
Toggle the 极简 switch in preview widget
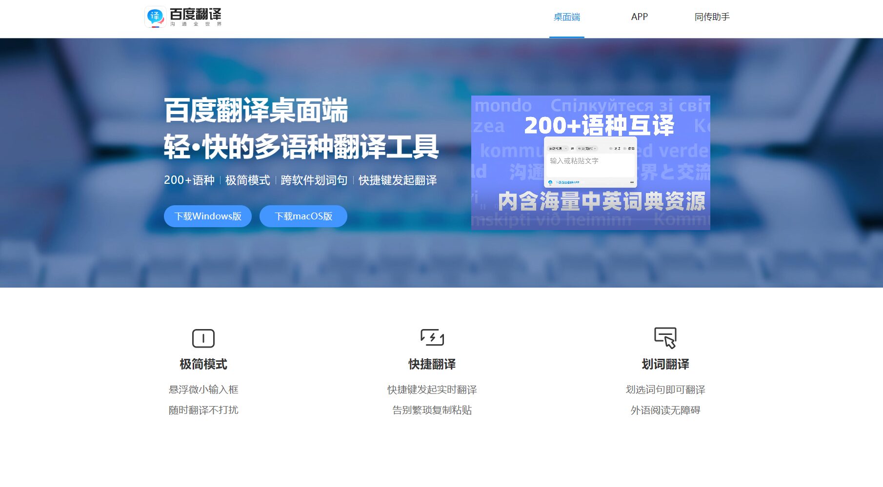[x=625, y=149]
